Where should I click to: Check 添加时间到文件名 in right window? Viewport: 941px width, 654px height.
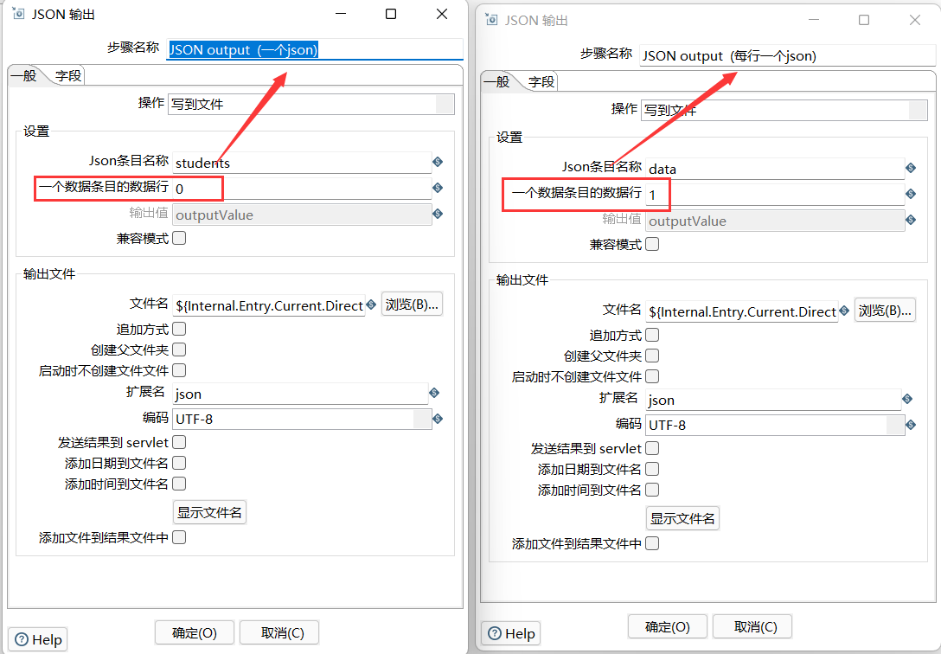point(652,490)
